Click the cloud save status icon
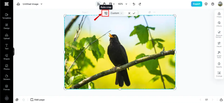Viewport: 224px width, 103px height. tap(18, 4)
